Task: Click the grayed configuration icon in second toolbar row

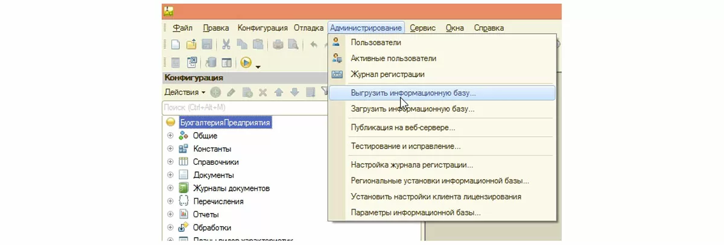Action: (x=176, y=62)
